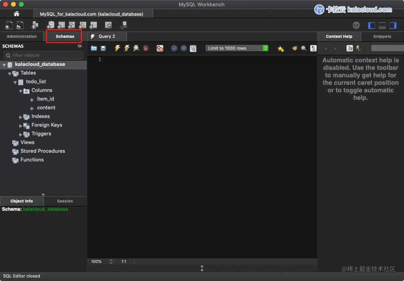Viewport: 404px width, 281px height.
Task: Click the round account icon near panel toggles
Action: (x=356, y=25)
